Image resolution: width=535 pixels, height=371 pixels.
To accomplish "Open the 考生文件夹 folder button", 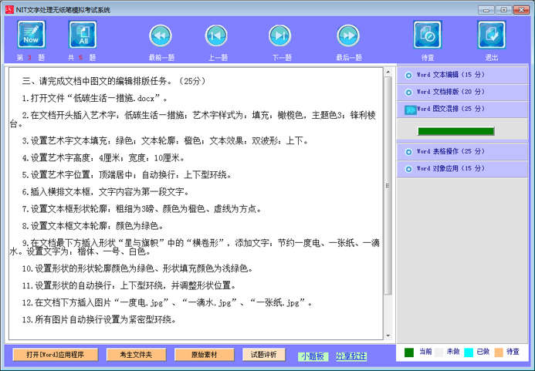I will [136, 355].
